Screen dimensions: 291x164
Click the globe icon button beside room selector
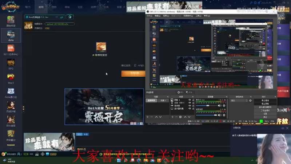[70, 17]
